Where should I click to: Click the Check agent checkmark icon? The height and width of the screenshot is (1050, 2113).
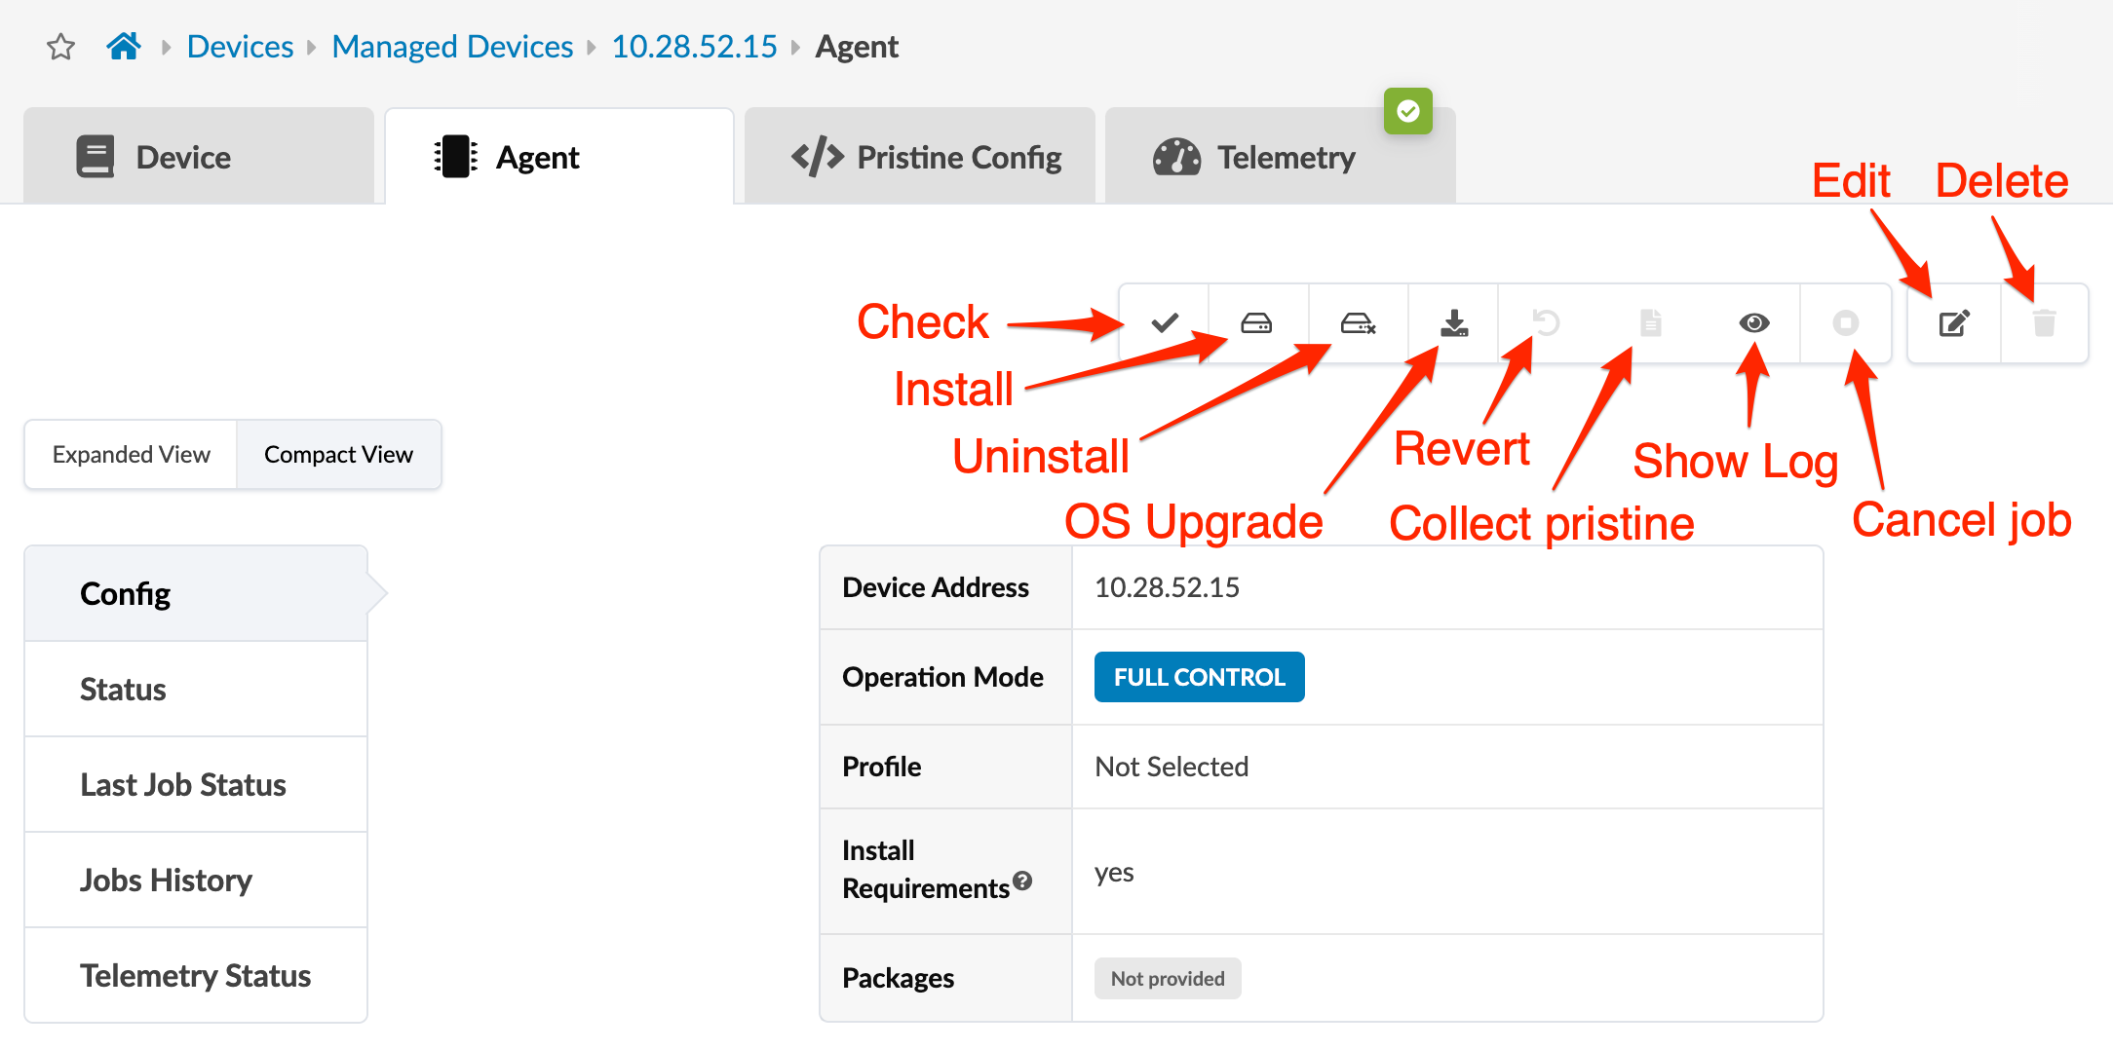click(1165, 323)
